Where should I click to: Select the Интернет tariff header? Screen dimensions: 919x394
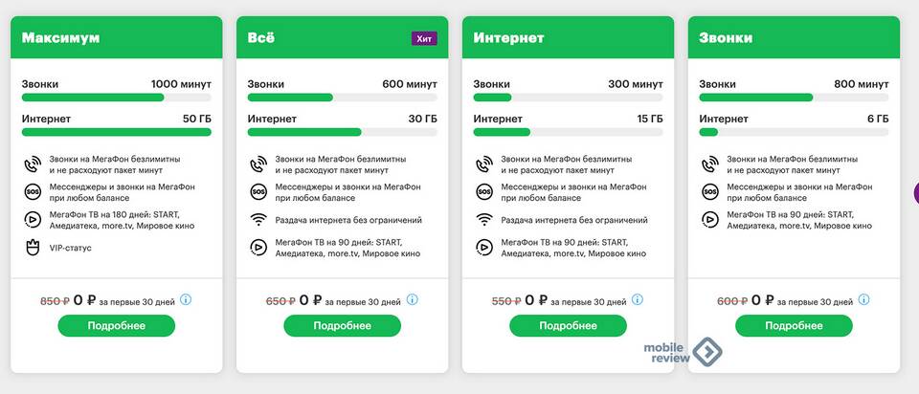click(x=568, y=37)
